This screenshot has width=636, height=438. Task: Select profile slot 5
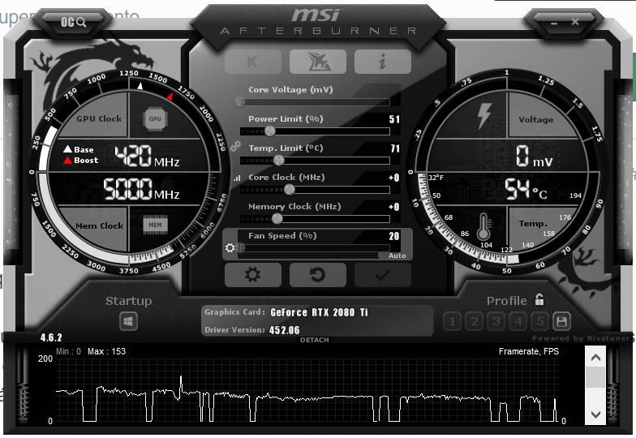pos(540,322)
